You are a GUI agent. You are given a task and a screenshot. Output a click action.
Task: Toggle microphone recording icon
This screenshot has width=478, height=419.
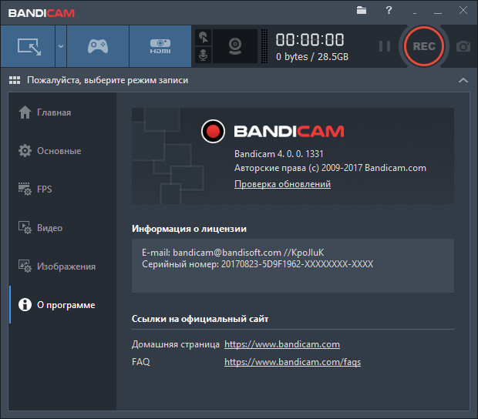coord(204,55)
